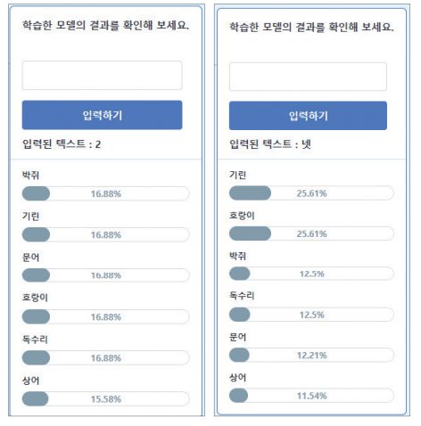Viewport: 421px width, 426px height.
Task: Click the text input field in left panel
Action: click(x=102, y=76)
